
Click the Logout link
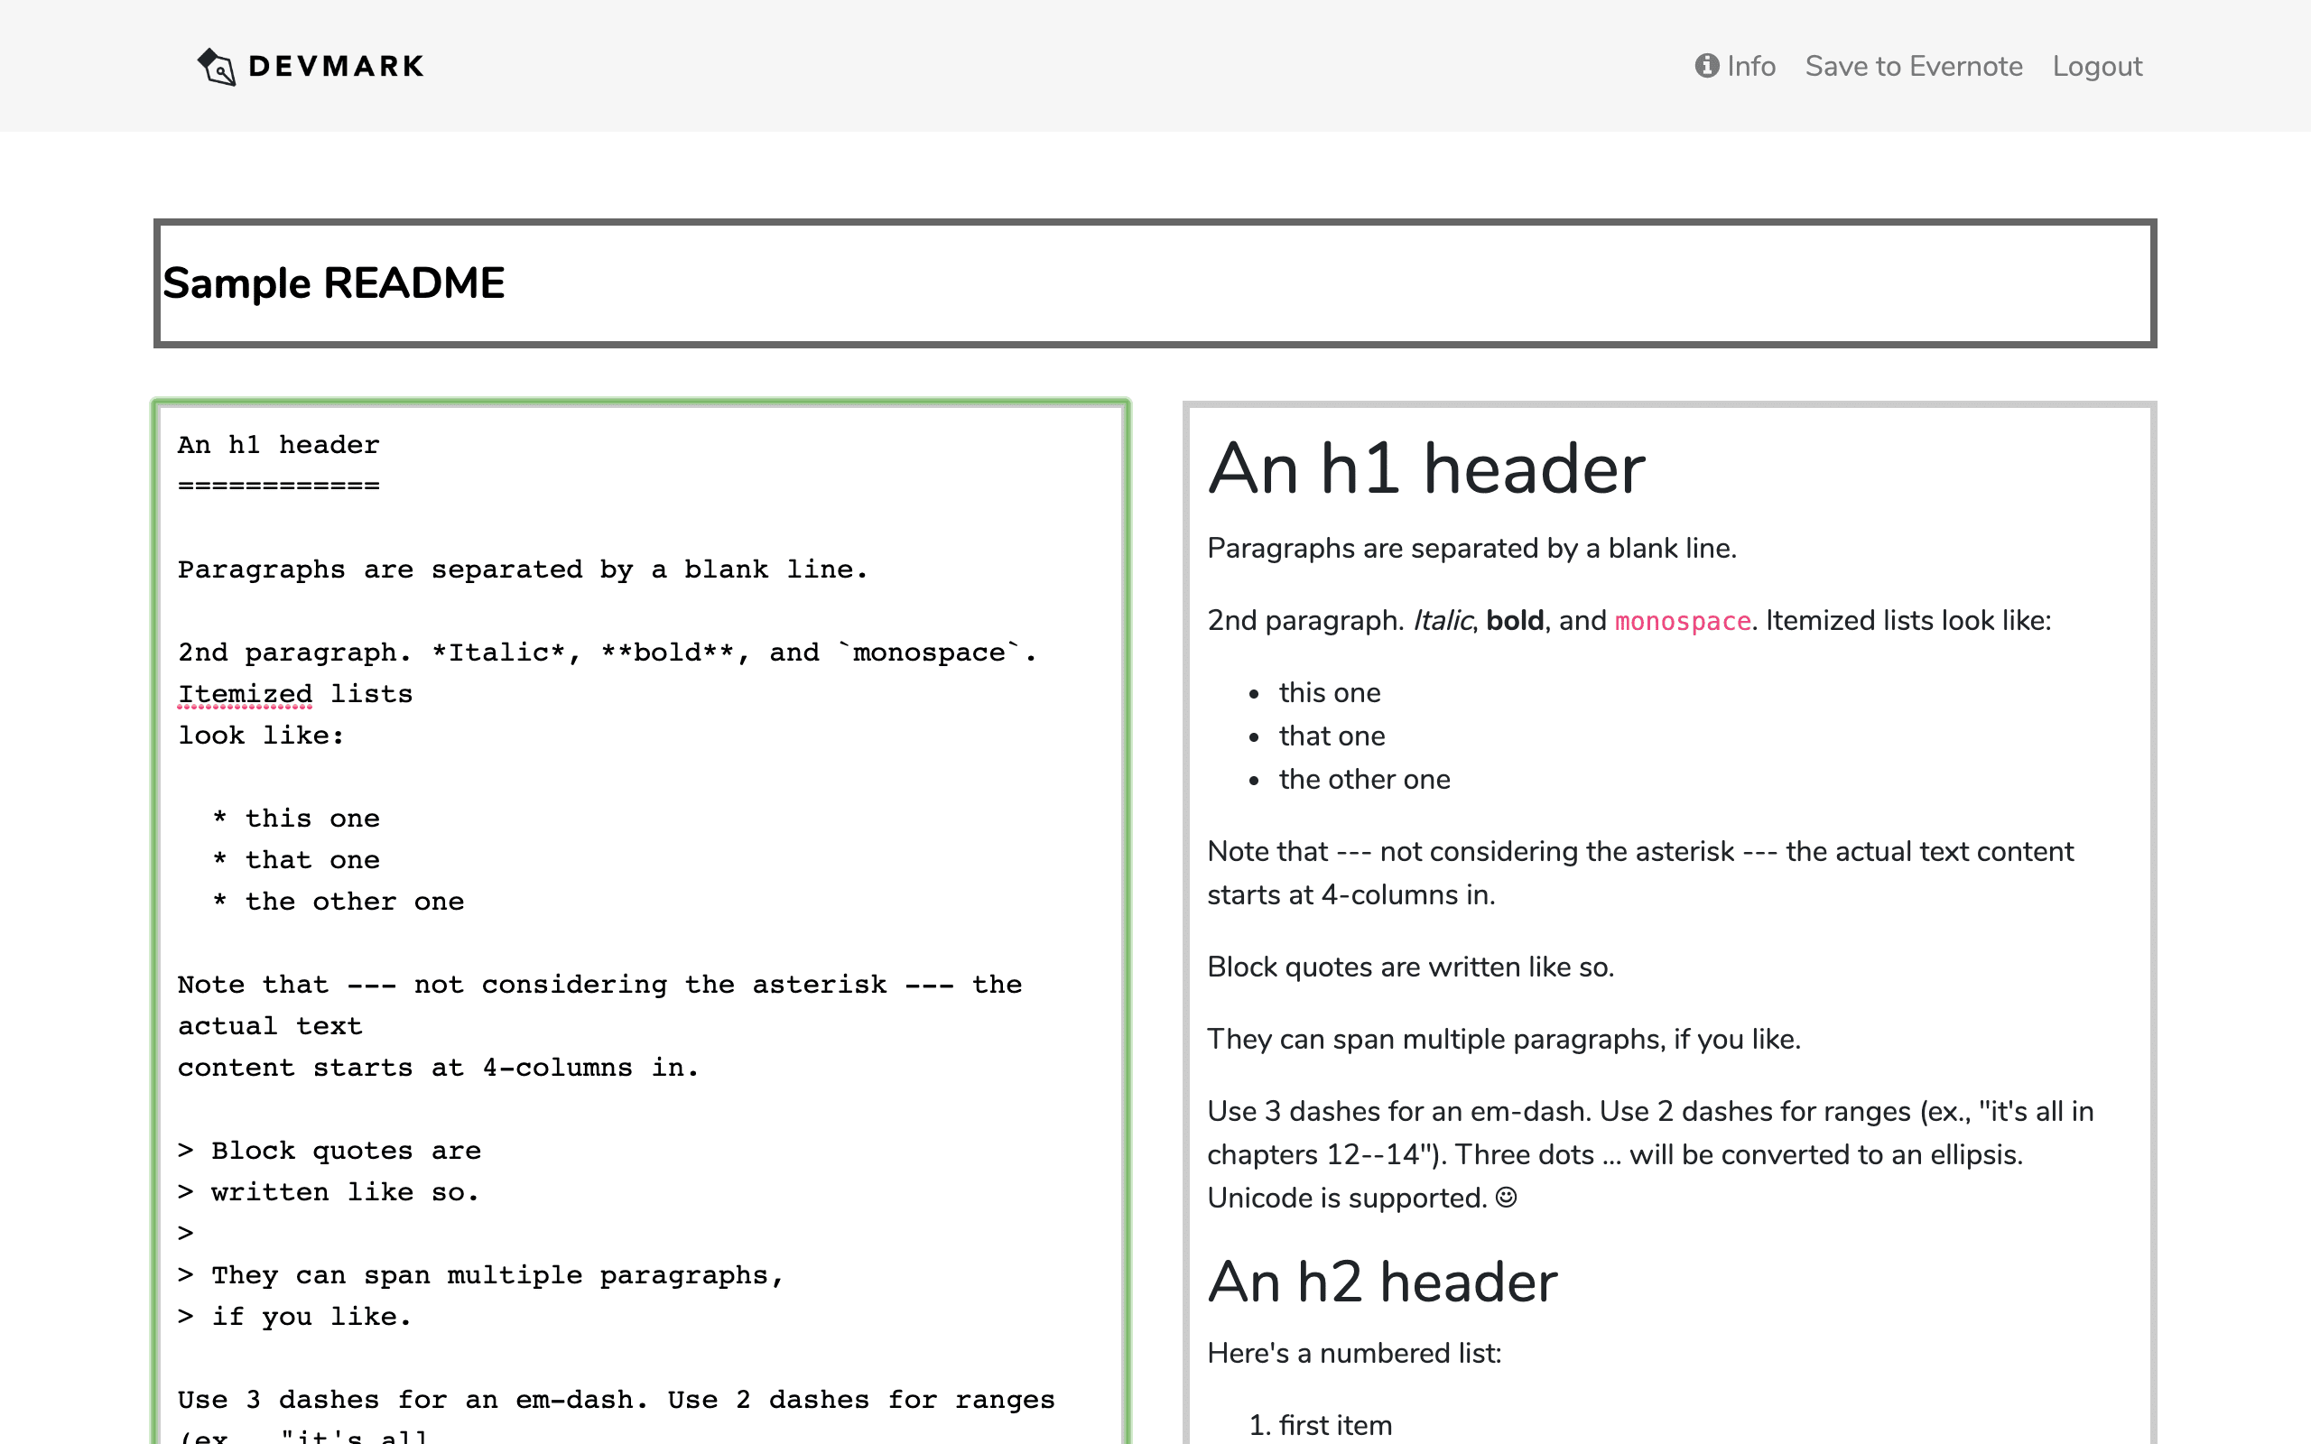(x=2097, y=65)
